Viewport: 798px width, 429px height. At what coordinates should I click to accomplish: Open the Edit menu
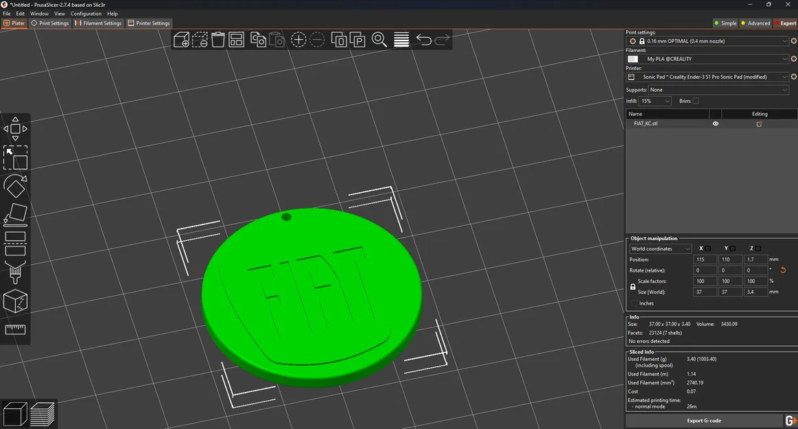pos(21,14)
